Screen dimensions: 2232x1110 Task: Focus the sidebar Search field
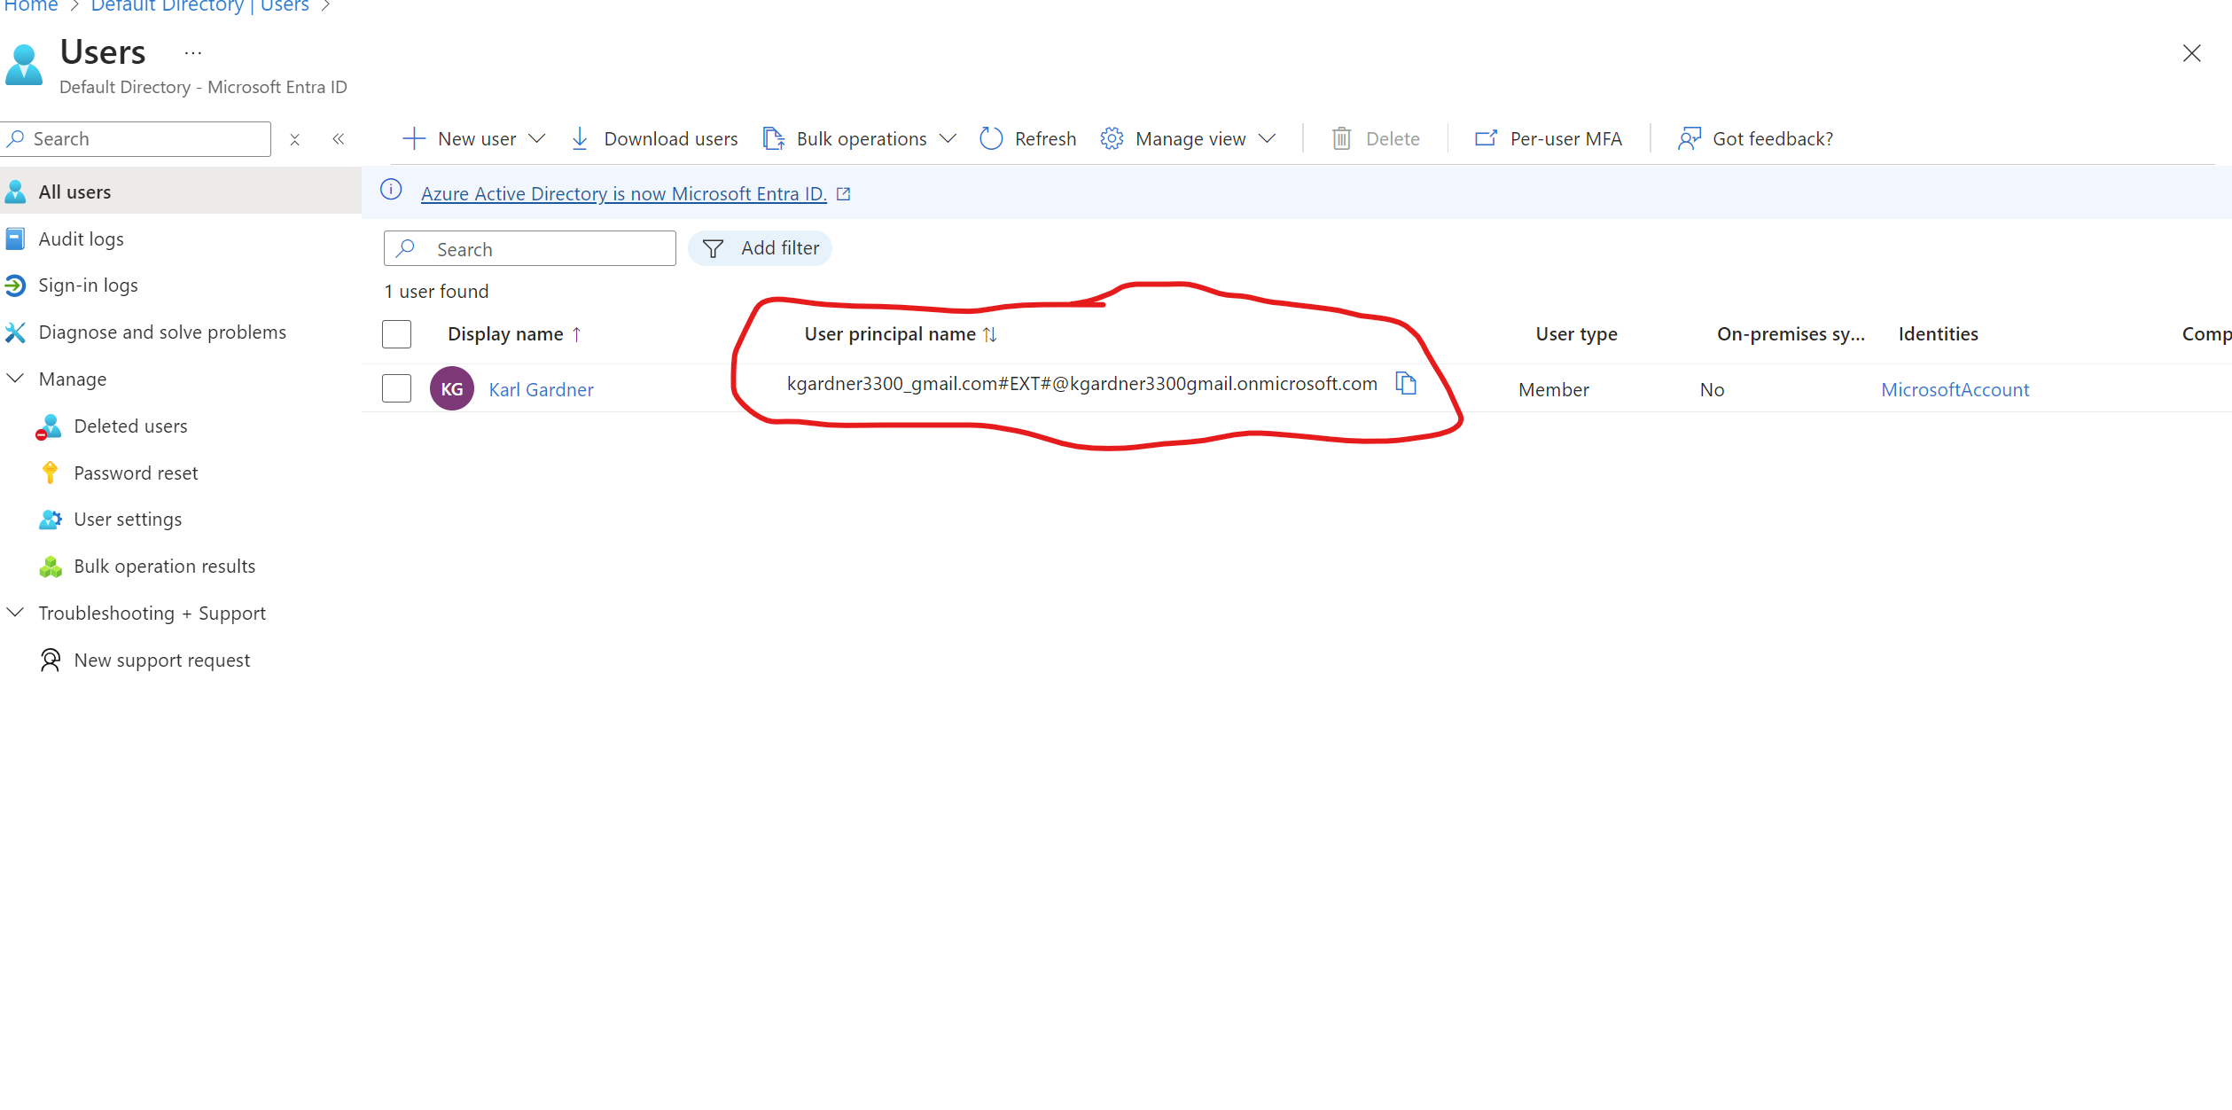pos(136,139)
